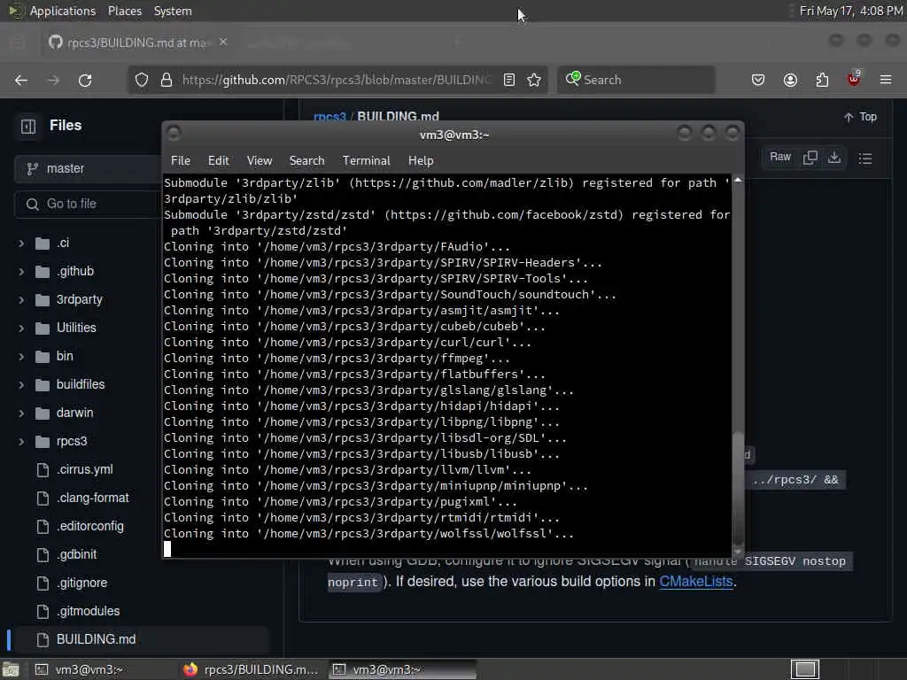Screen dimensions: 907x680
Task: Open the extensions puzzle icon
Action: 822,80
